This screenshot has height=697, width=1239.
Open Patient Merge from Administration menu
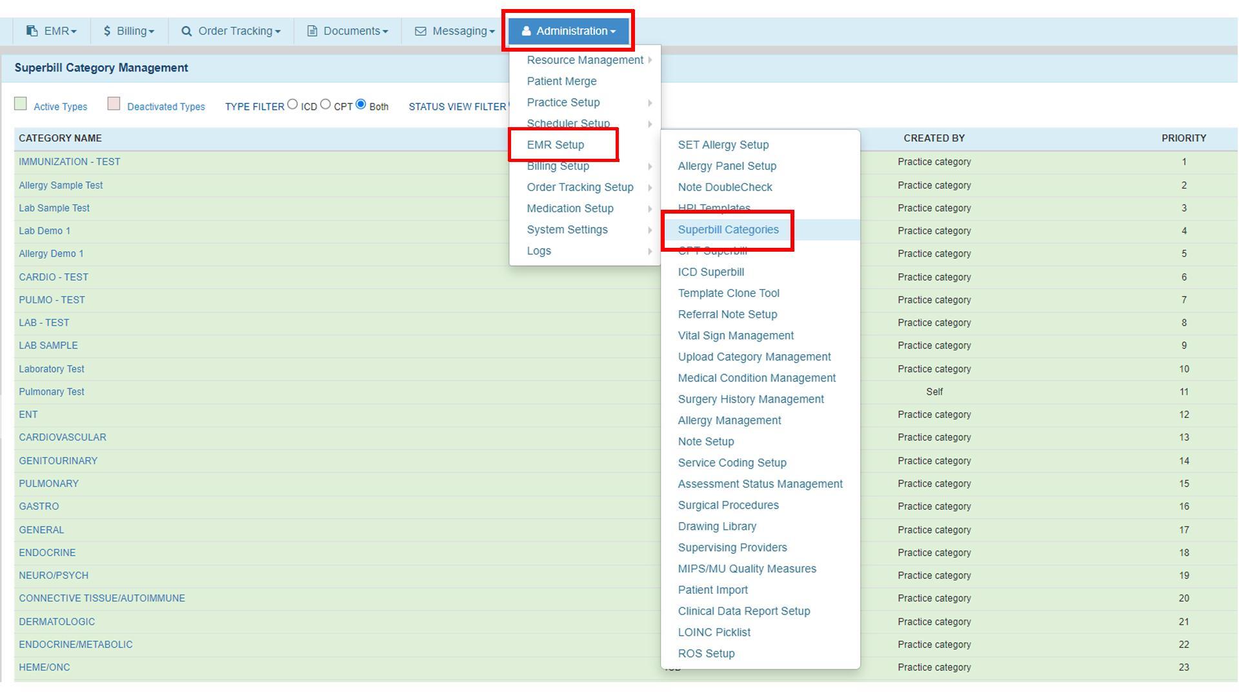[561, 81]
